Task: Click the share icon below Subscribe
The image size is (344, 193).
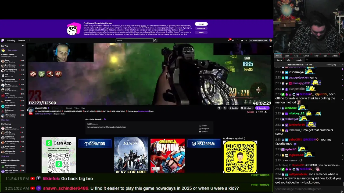Action: tap(266, 112)
